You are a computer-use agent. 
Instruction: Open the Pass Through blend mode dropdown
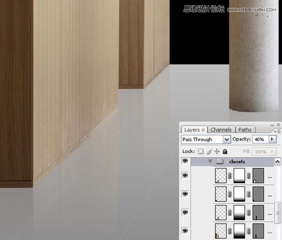pyautogui.click(x=227, y=140)
